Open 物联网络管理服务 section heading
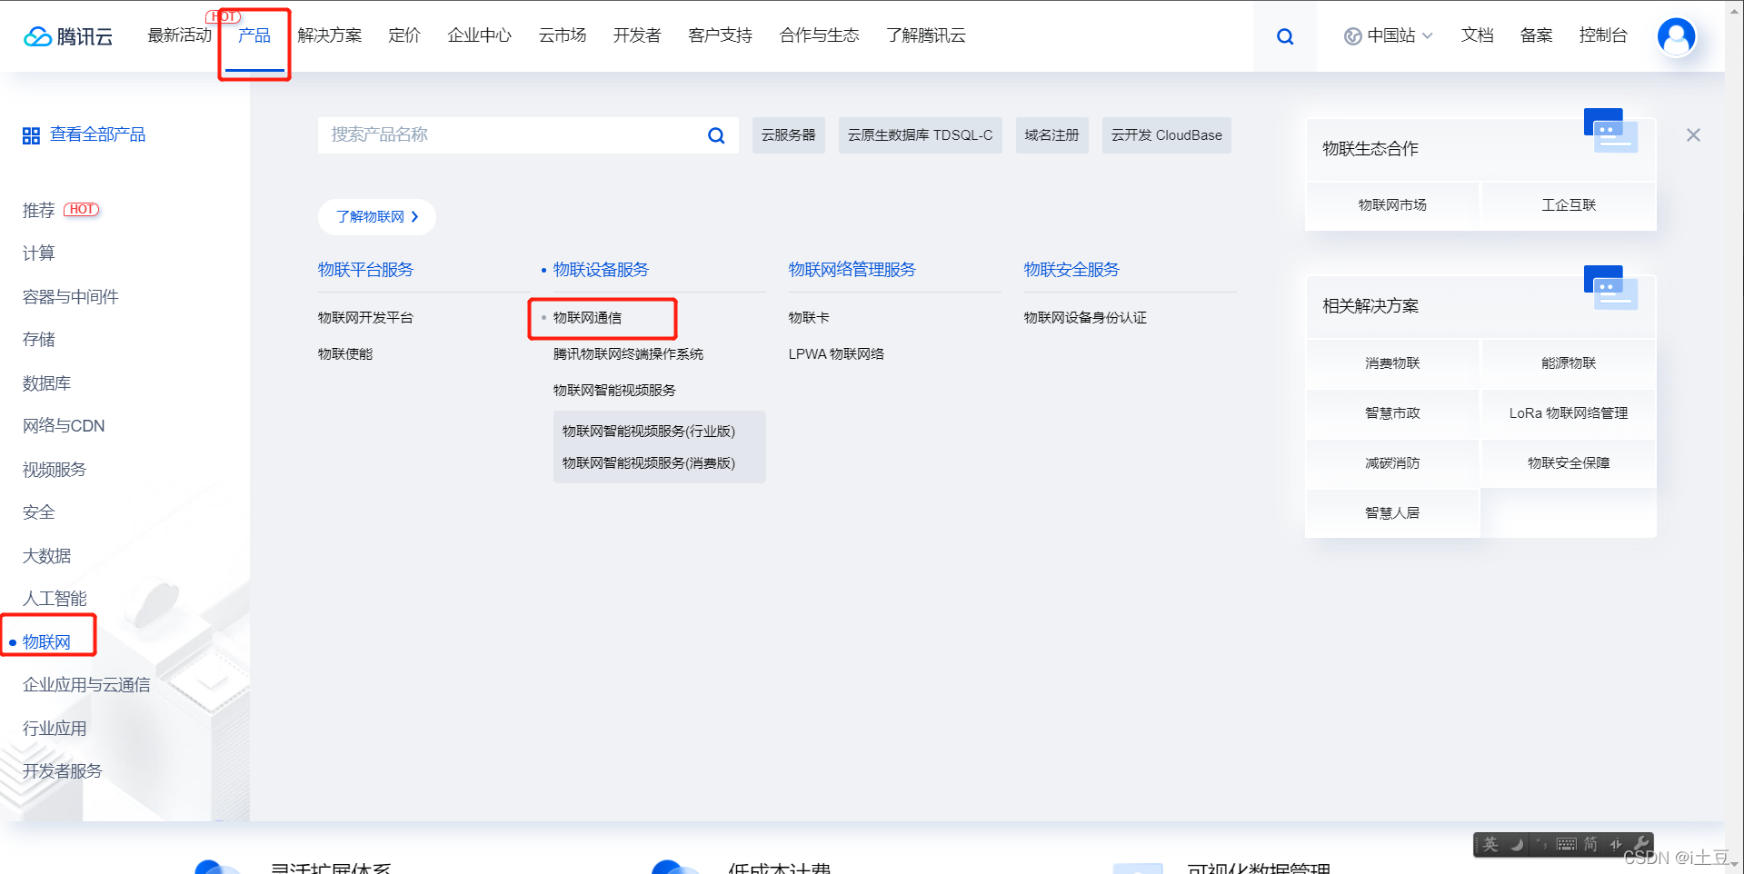Image resolution: width=1744 pixels, height=874 pixels. pos(852,270)
